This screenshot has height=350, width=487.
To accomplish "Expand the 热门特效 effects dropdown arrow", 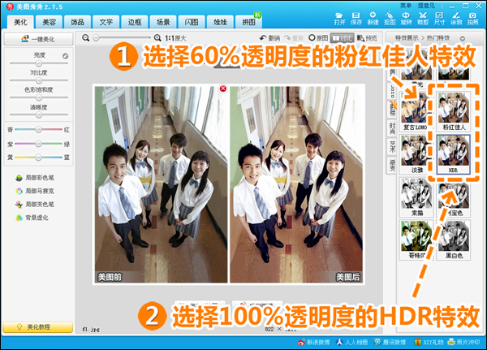I will pyautogui.click(x=463, y=38).
